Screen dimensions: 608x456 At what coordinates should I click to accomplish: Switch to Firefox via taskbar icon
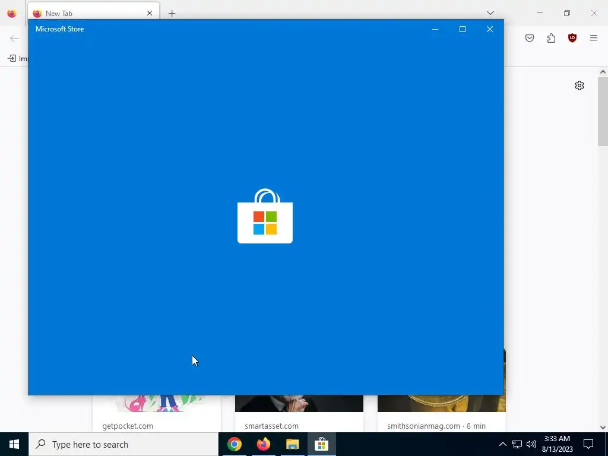tap(263, 444)
